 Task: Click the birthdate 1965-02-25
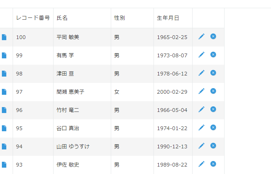click(172, 37)
